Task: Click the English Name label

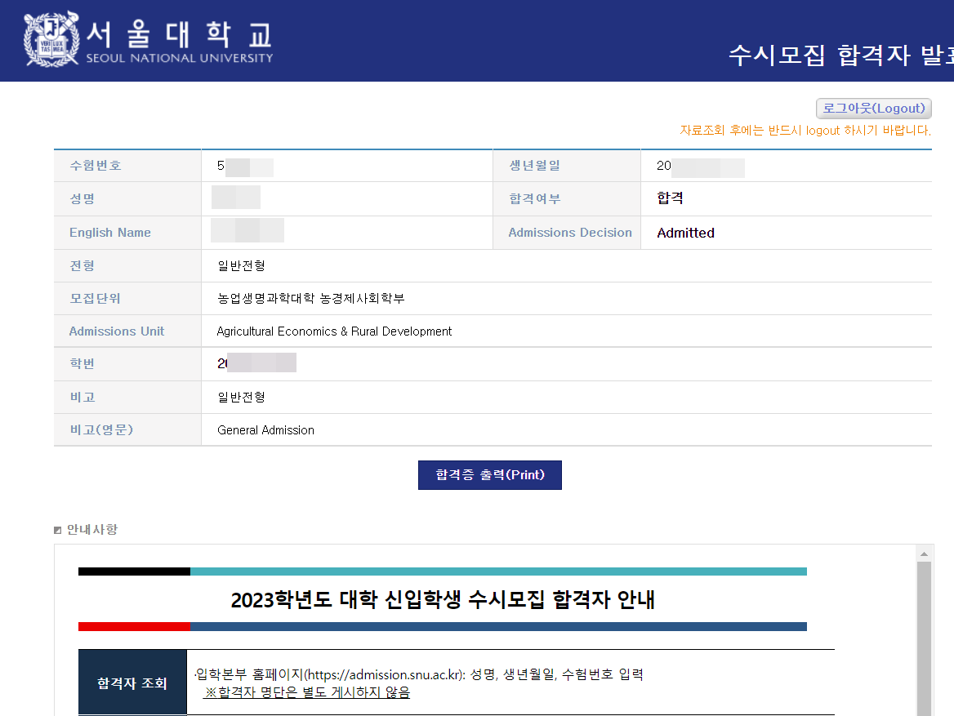Action: tap(110, 233)
